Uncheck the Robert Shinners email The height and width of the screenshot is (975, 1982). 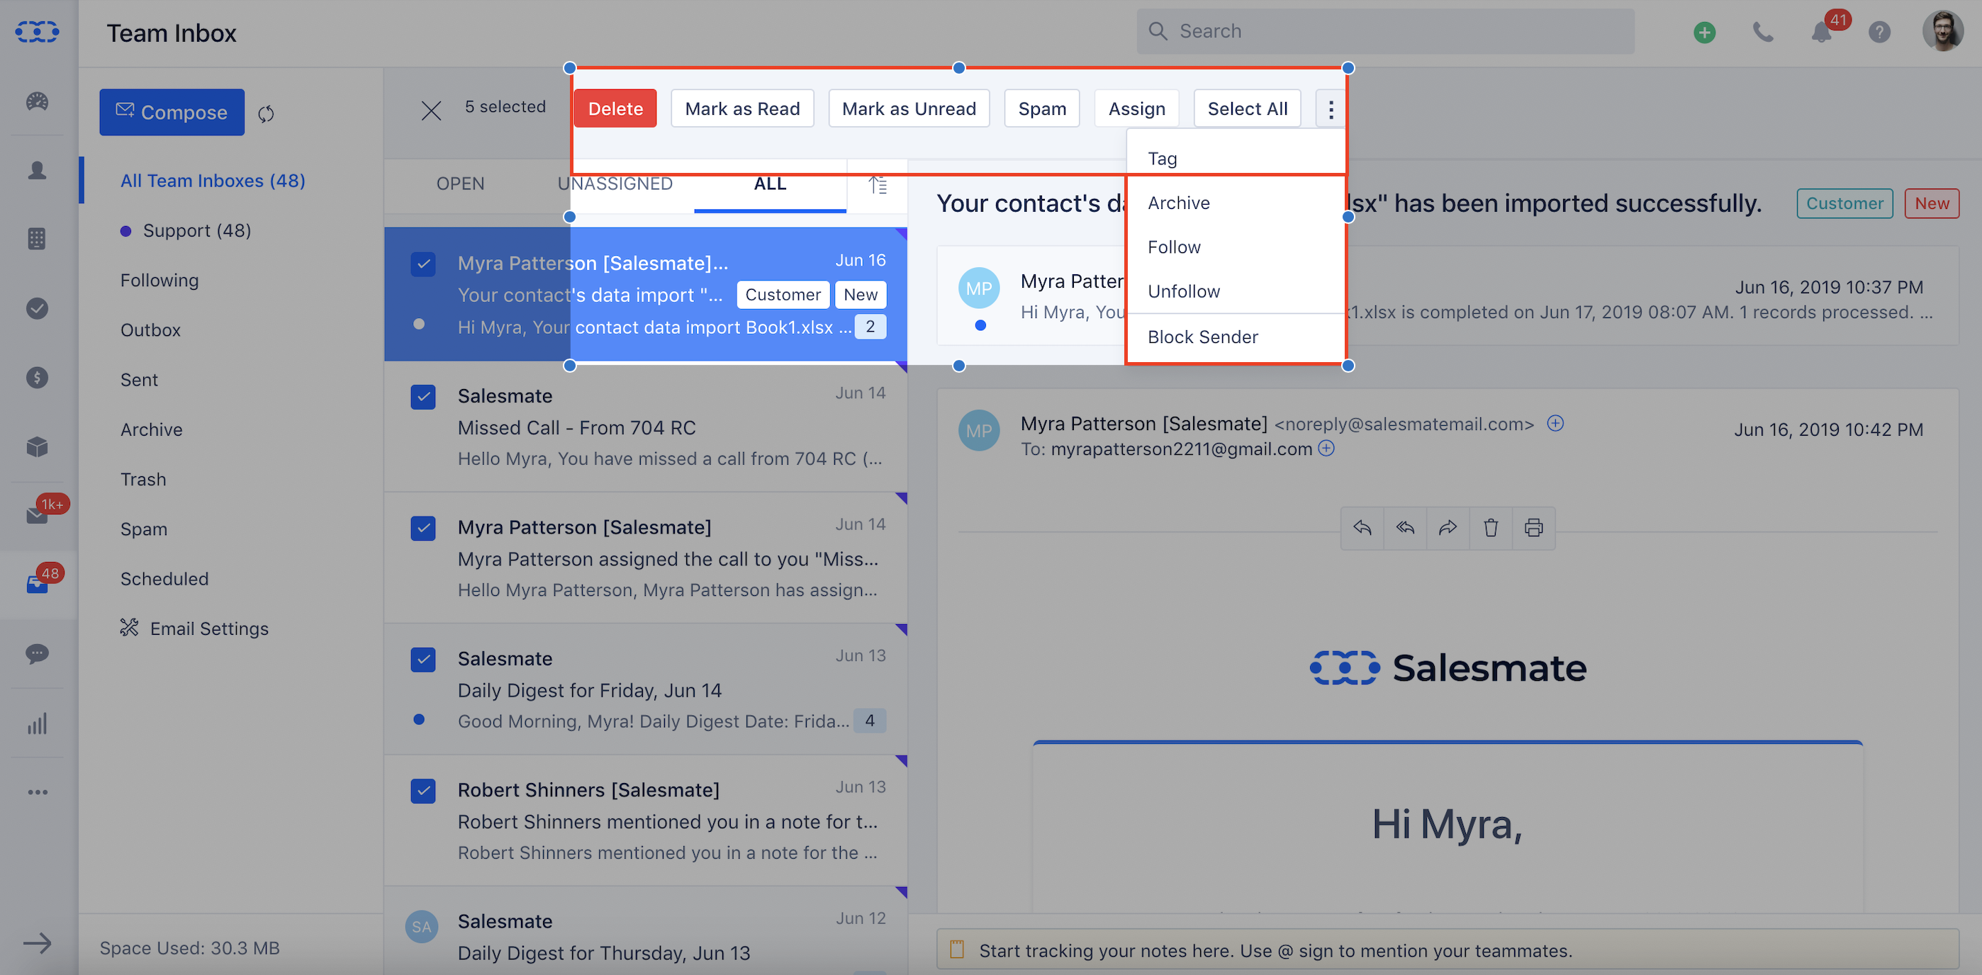click(x=423, y=791)
